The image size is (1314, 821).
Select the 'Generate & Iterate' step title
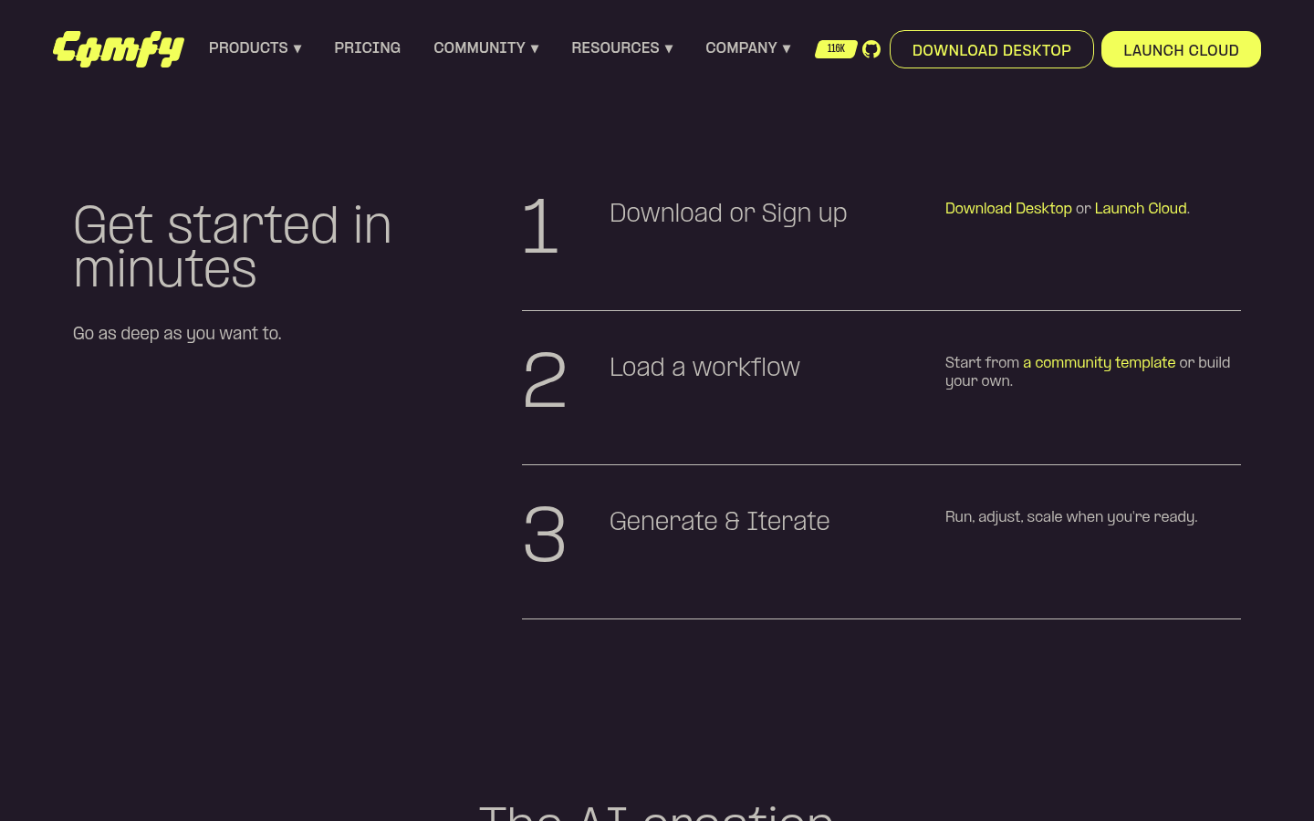719,522
